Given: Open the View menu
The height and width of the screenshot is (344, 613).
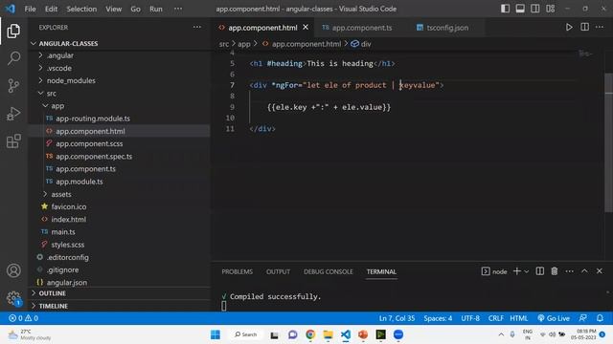Looking at the screenshot, I should coord(113,9).
